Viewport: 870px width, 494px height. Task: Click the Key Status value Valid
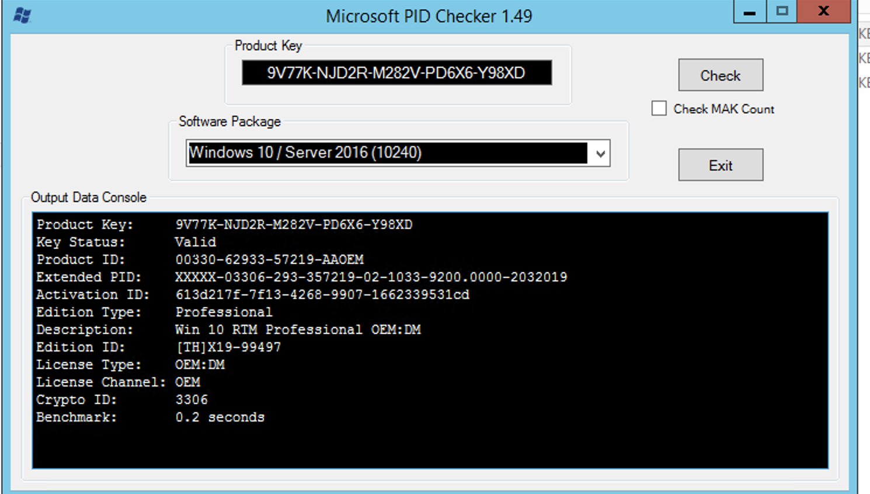point(196,242)
